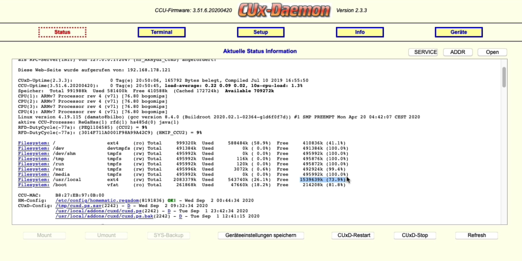Open Filesystem link for /run

click(34, 164)
